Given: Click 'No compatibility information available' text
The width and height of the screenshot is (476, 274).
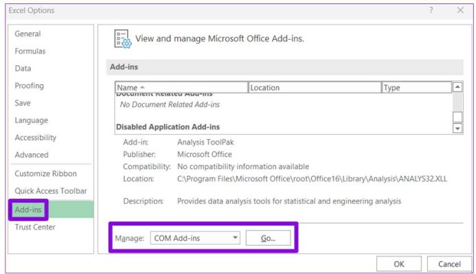Looking at the screenshot, I should 243,166.
